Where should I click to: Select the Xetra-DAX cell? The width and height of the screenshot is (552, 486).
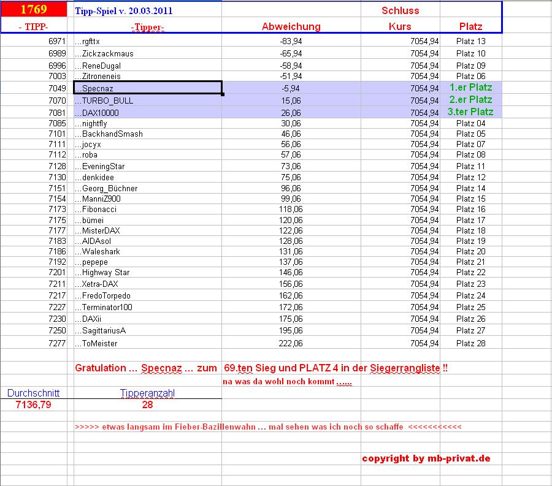pyautogui.click(x=147, y=284)
